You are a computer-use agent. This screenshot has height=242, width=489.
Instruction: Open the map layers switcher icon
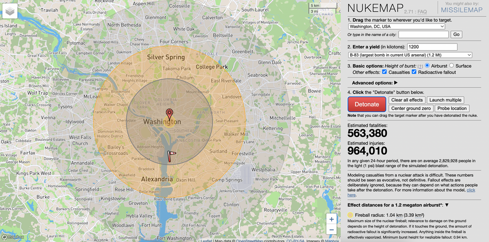pos(10,12)
